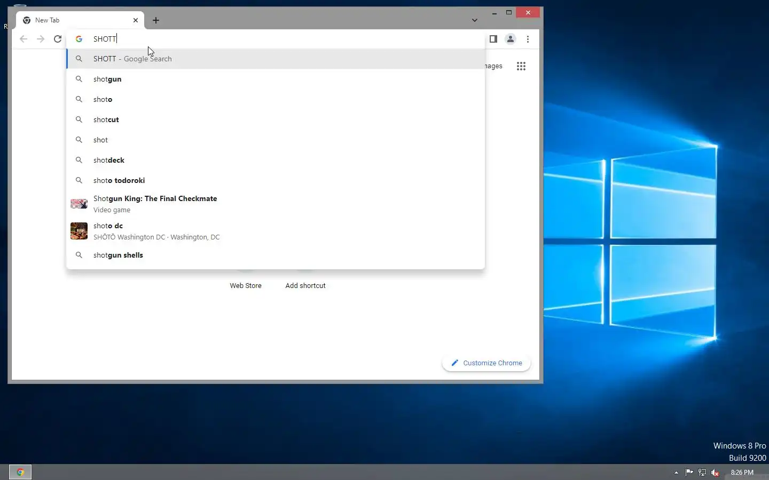Click the search icon beside 'shotgun shells'
Viewport: 769px width, 480px height.
pos(79,255)
